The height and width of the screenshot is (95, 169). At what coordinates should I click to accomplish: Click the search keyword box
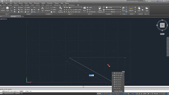135,1
